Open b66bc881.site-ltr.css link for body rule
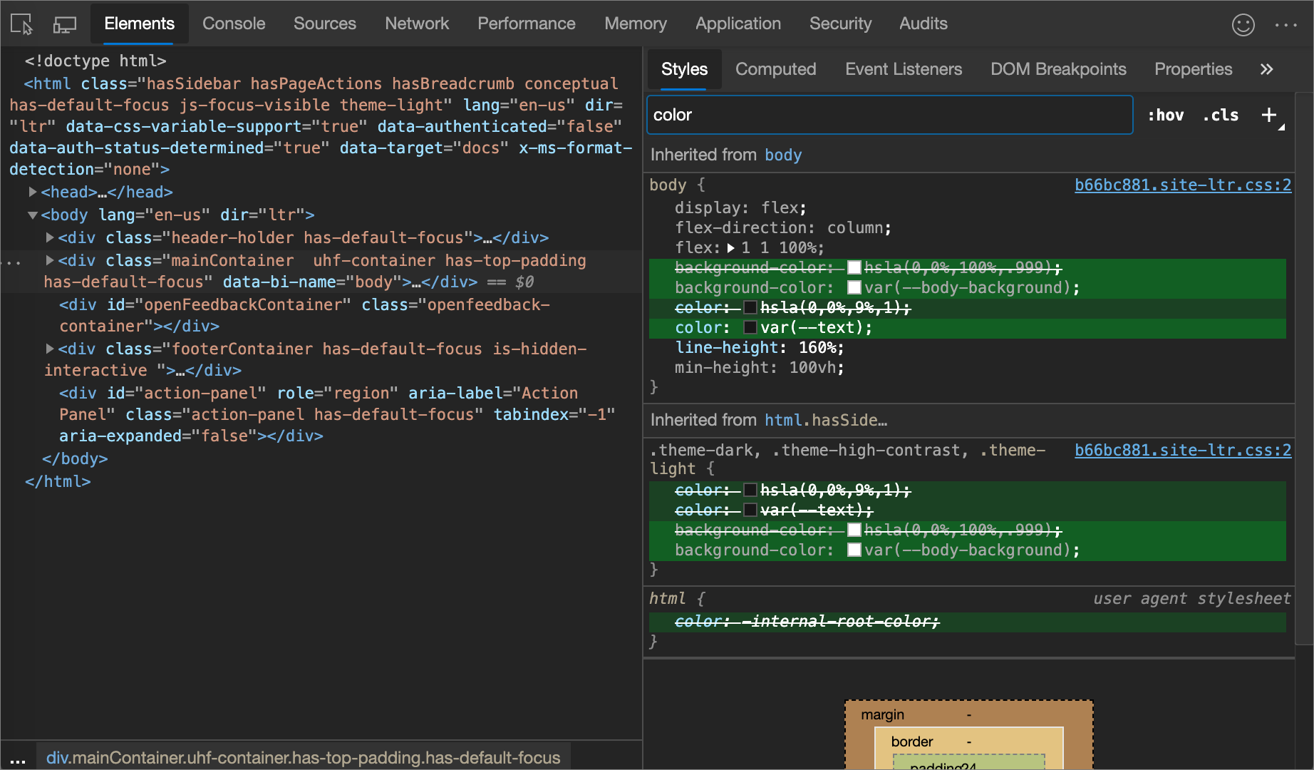Viewport: 1314px width, 770px height. click(x=1182, y=185)
